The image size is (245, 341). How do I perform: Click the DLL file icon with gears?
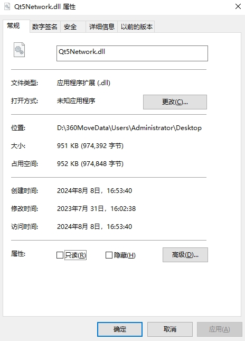20,50
